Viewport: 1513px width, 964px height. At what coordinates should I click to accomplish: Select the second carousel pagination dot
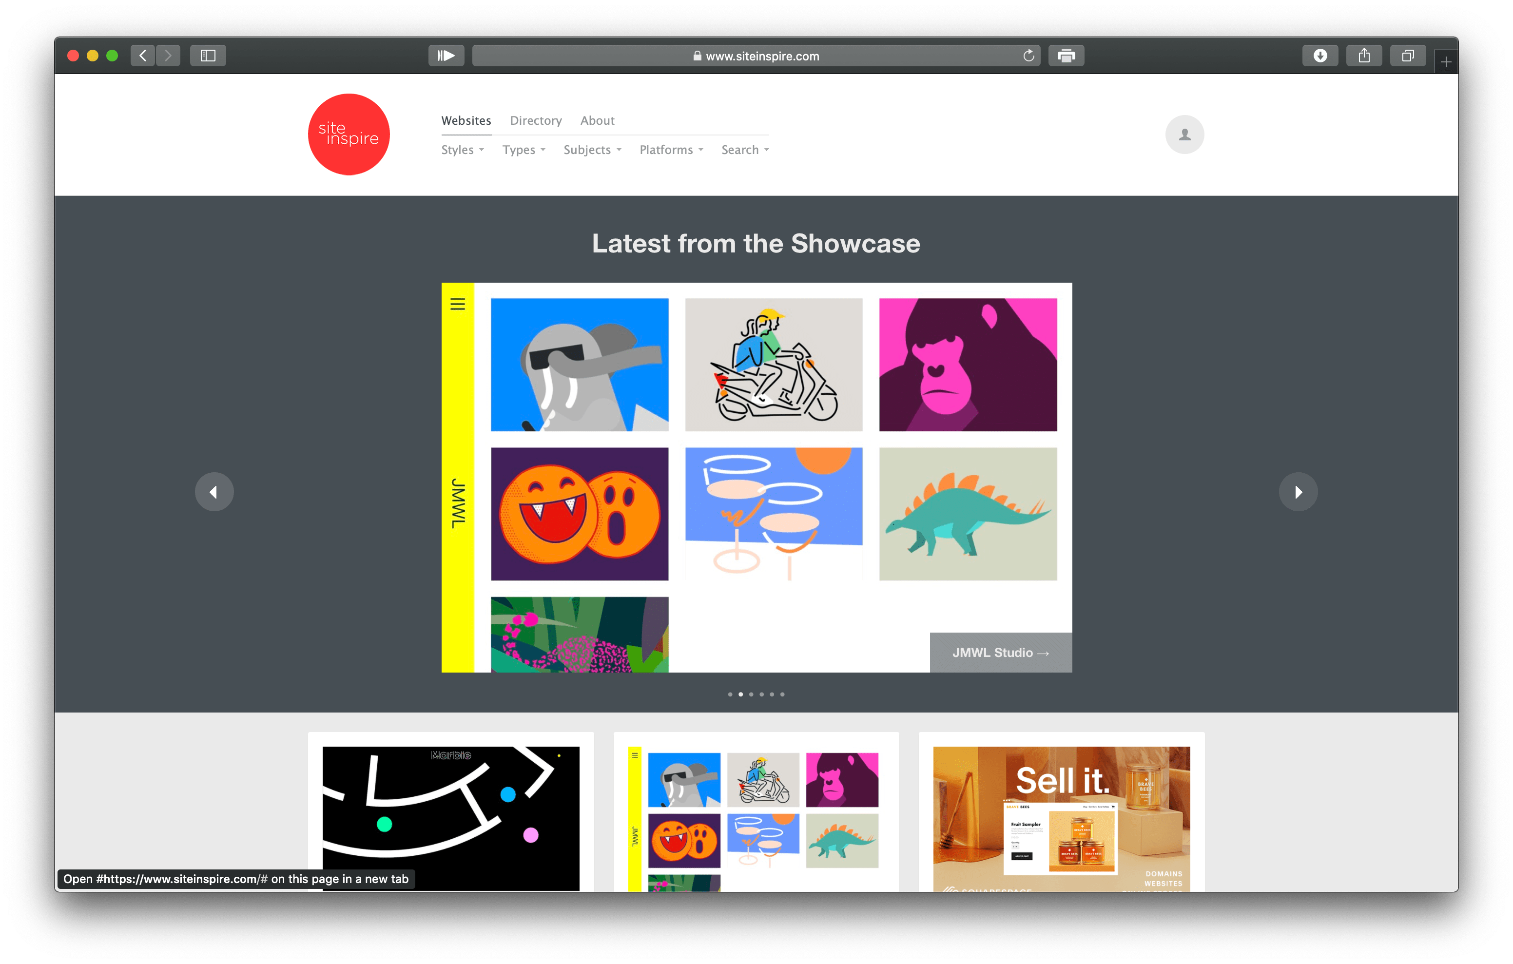click(741, 694)
